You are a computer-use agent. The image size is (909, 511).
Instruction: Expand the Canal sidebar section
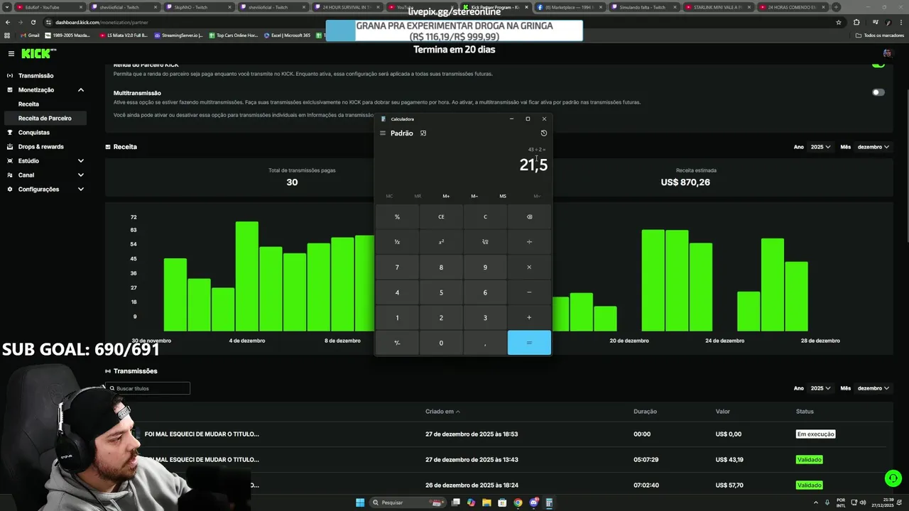tap(80, 175)
